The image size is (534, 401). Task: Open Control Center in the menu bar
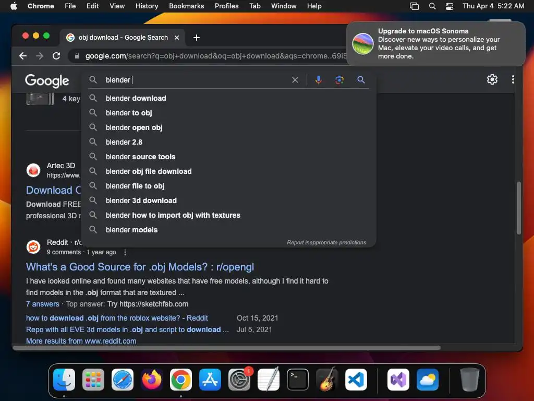click(x=450, y=6)
